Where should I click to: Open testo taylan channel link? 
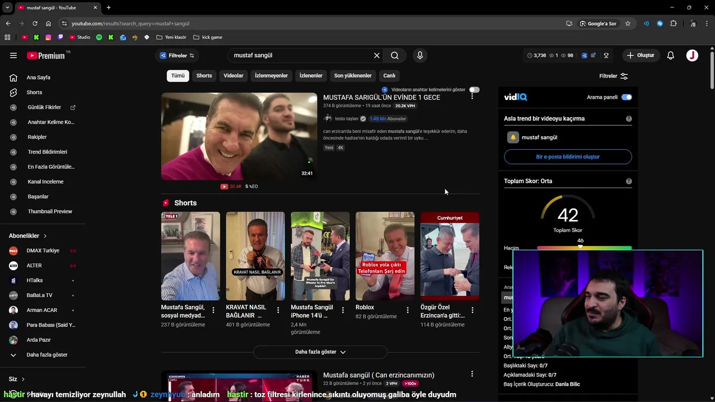click(346, 119)
